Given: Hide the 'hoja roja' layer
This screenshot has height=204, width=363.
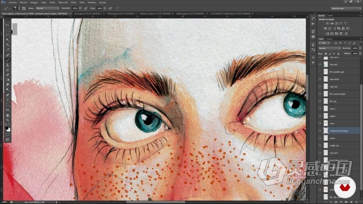Looking at the screenshot, I should (320, 87).
